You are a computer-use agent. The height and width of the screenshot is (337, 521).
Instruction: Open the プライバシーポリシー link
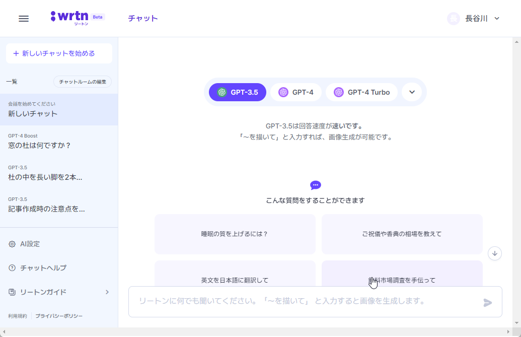point(58,315)
